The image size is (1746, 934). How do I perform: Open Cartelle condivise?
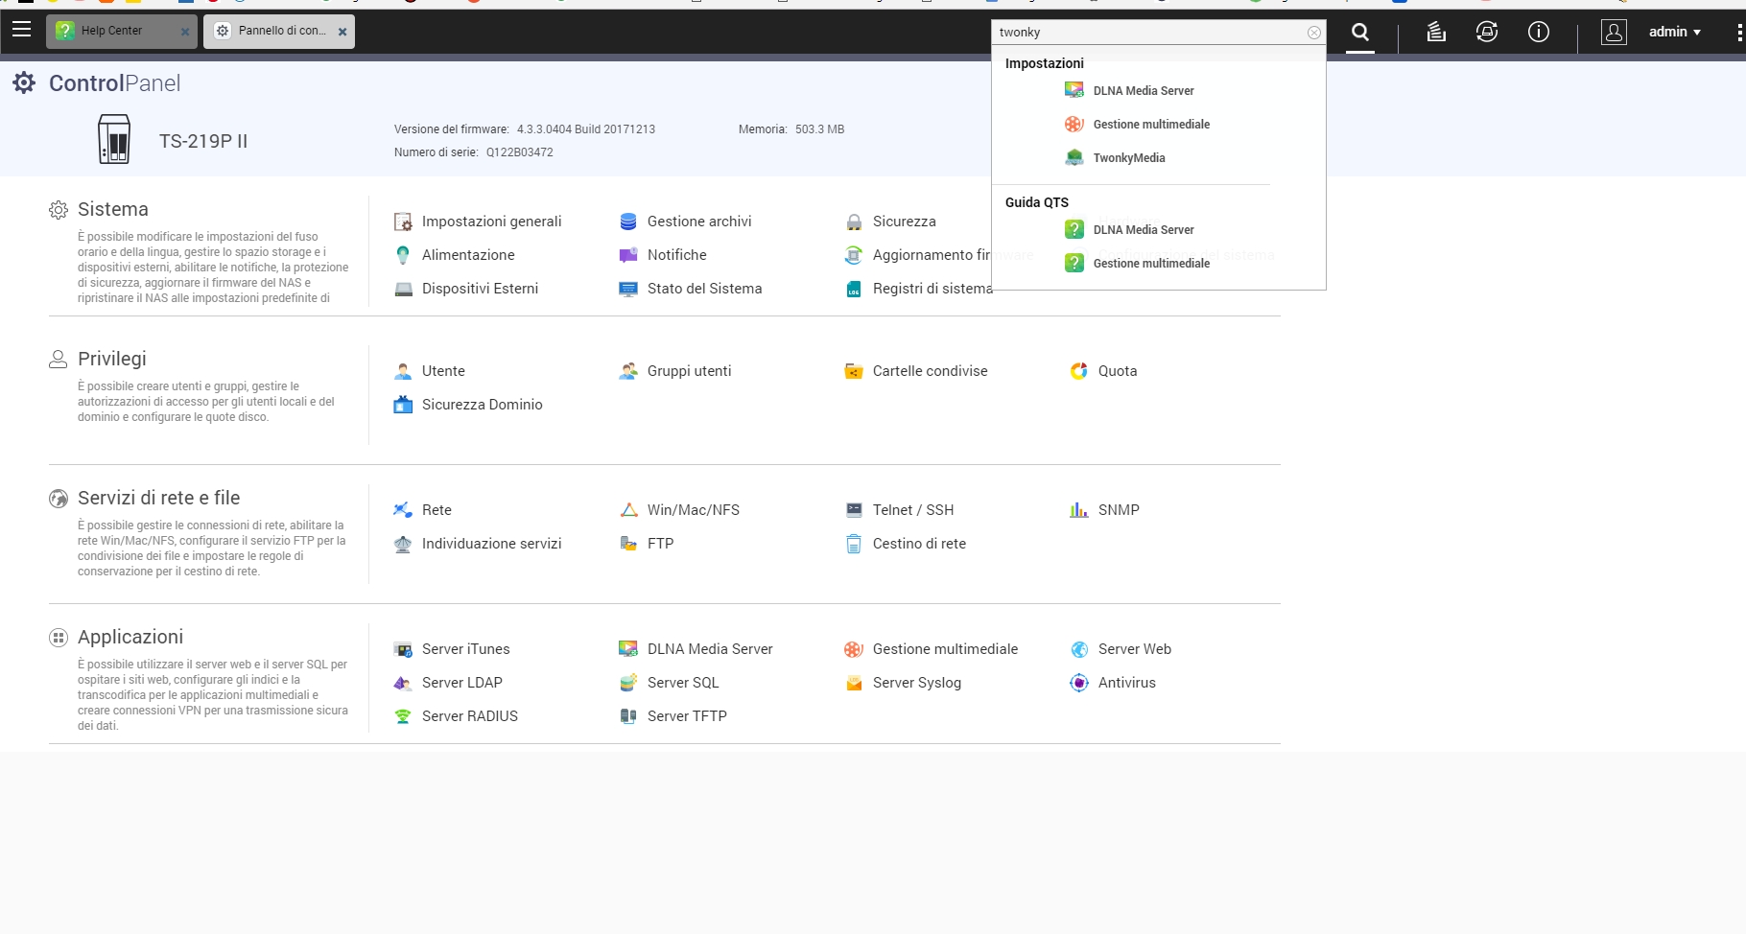929,371
